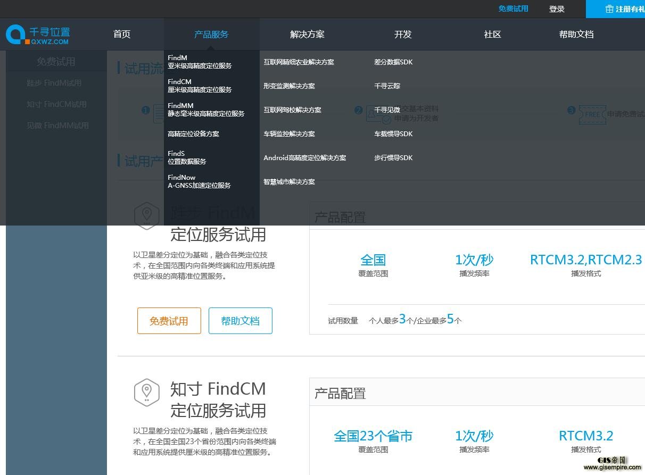645x475 pixels.
Task: Click the location pin icon beside 知寸 FindCM
Action: click(146, 393)
